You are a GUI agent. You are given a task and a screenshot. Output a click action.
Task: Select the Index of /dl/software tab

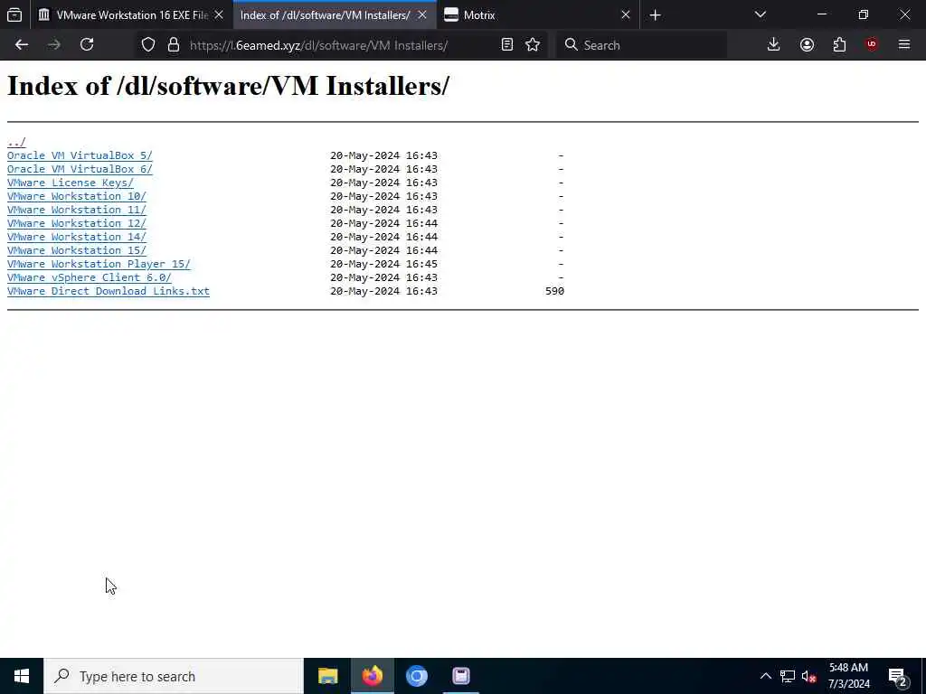coord(335,15)
